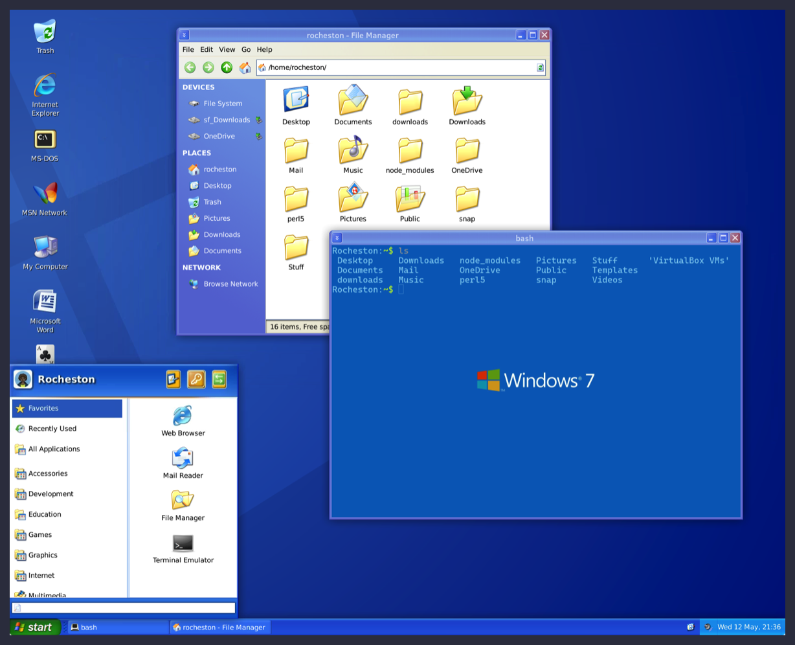795x645 pixels.
Task: Show All Applications in the start menu
Action: (x=67, y=449)
